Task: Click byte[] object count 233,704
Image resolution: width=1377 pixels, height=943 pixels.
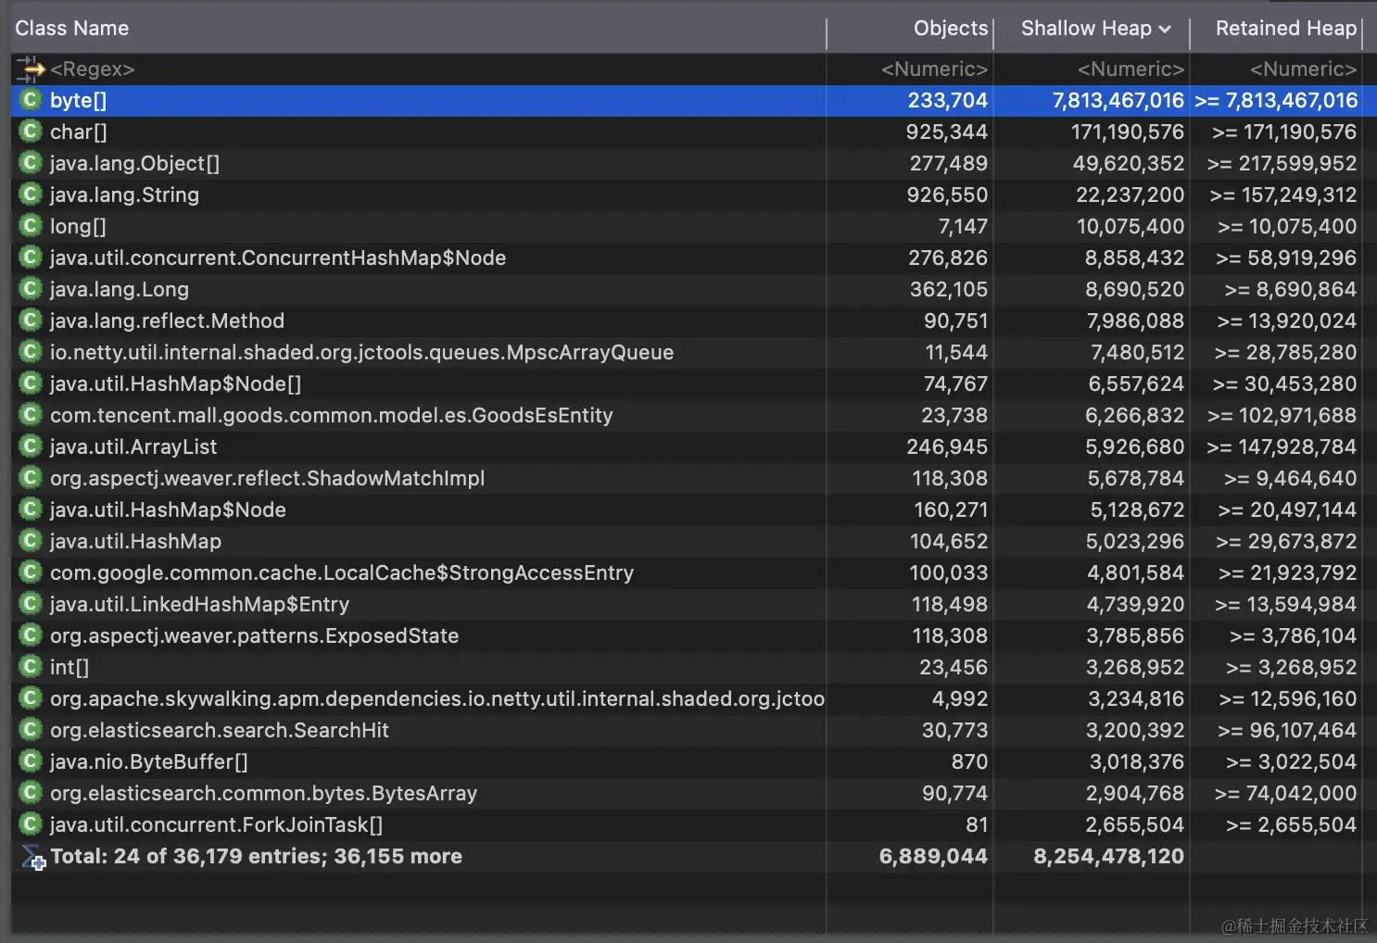Action: coord(947,101)
